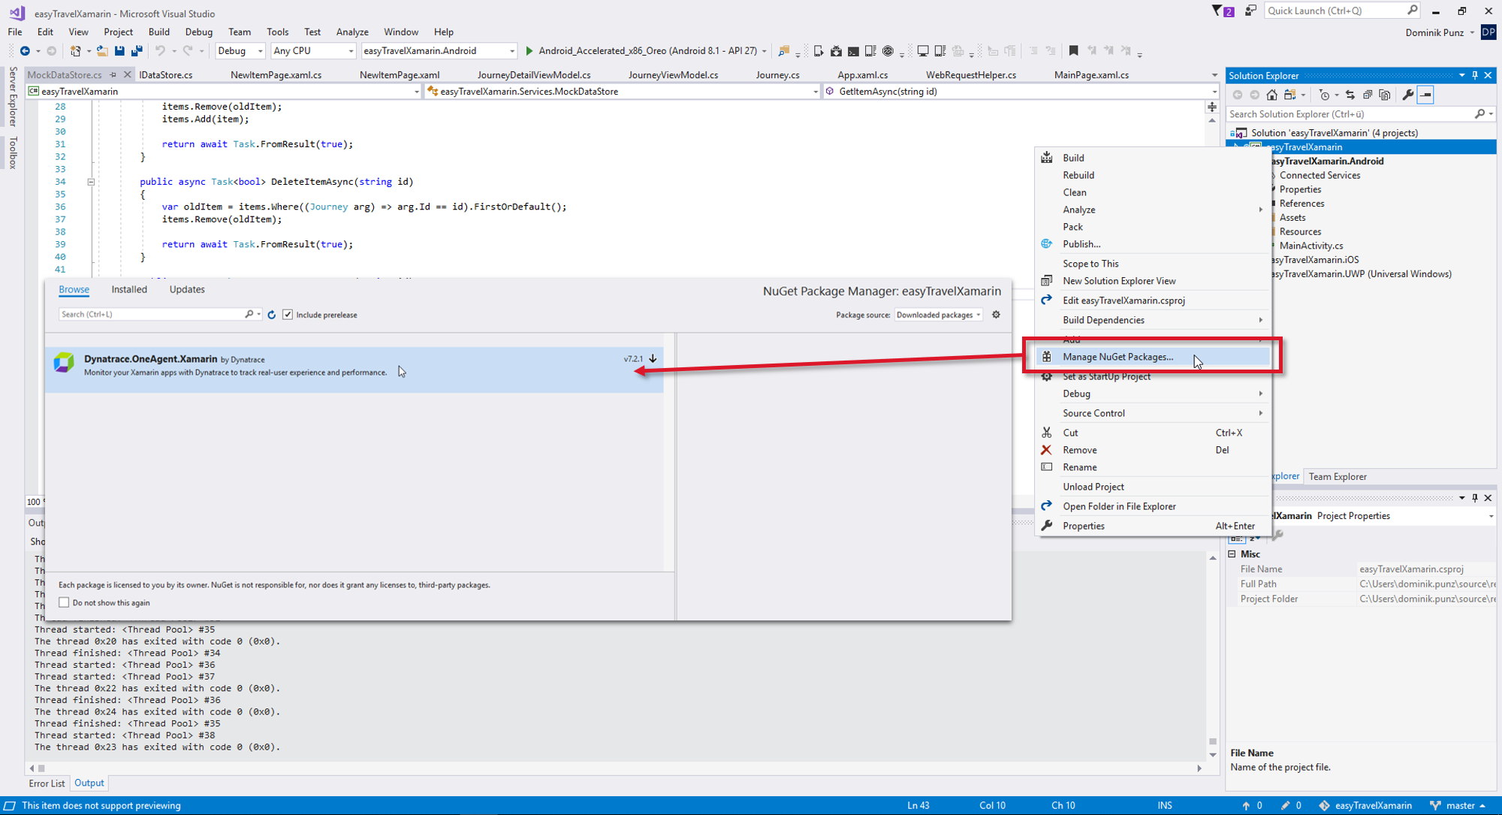This screenshot has width=1502, height=815.
Task: Check Do not show this again
Action: [64, 602]
